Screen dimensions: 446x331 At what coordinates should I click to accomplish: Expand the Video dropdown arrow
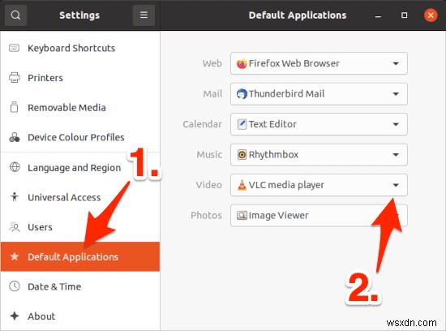(396, 185)
